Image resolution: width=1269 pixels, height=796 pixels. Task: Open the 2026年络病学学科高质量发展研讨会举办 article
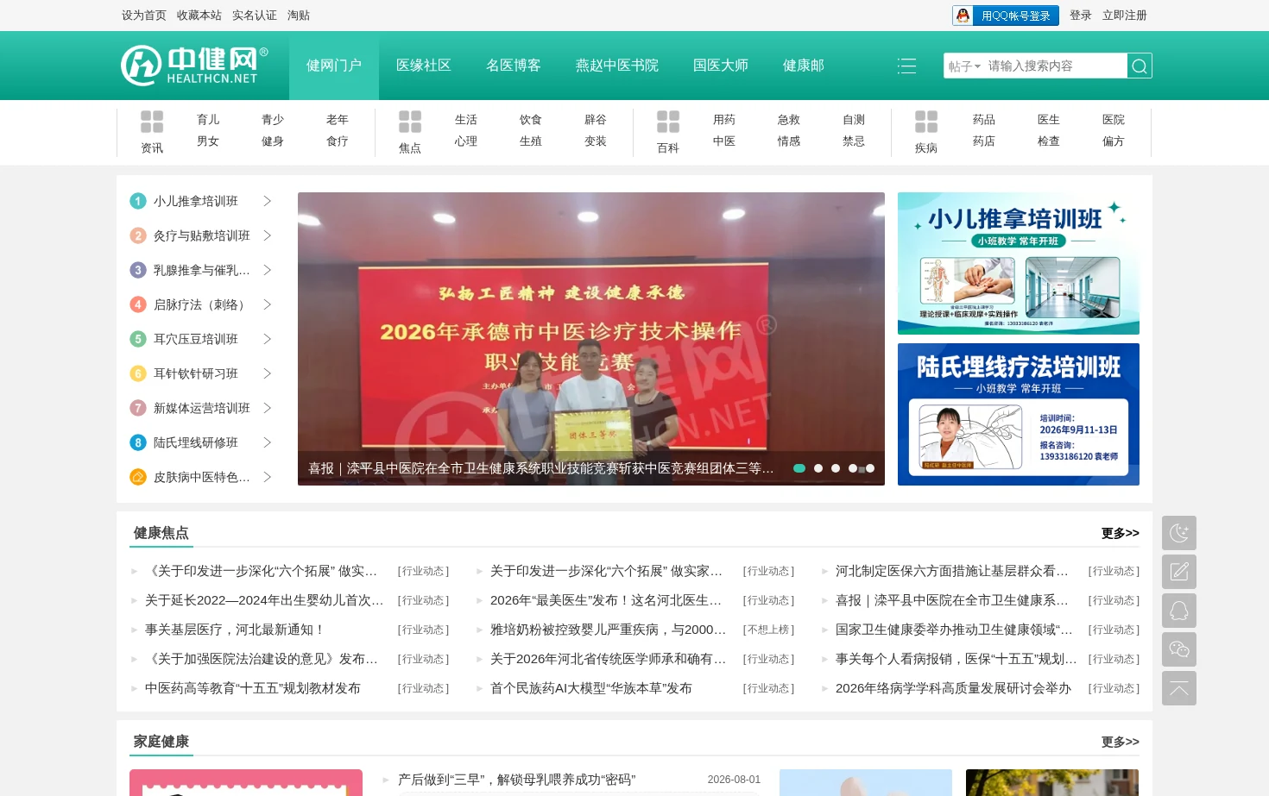tap(953, 688)
